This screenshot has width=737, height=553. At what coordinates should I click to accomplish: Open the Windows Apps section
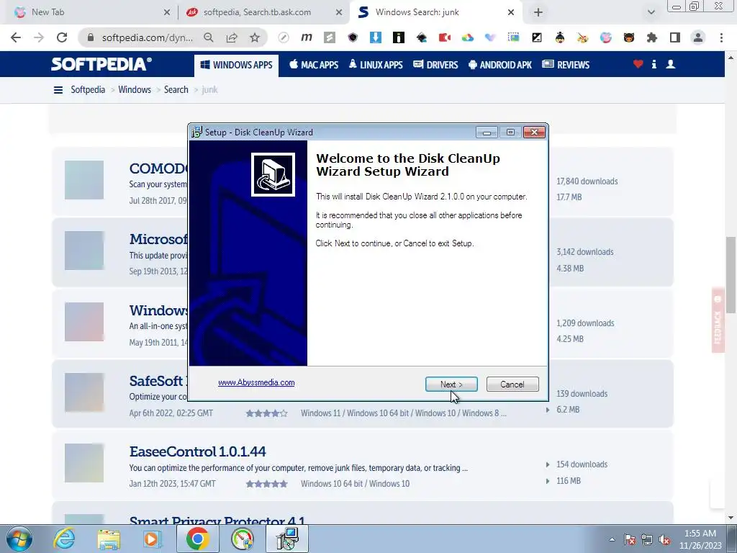pos(236,65)
